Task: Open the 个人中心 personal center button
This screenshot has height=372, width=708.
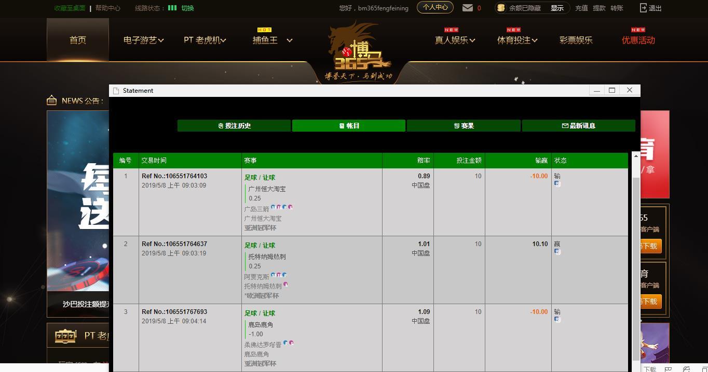Action: (435, 7)
